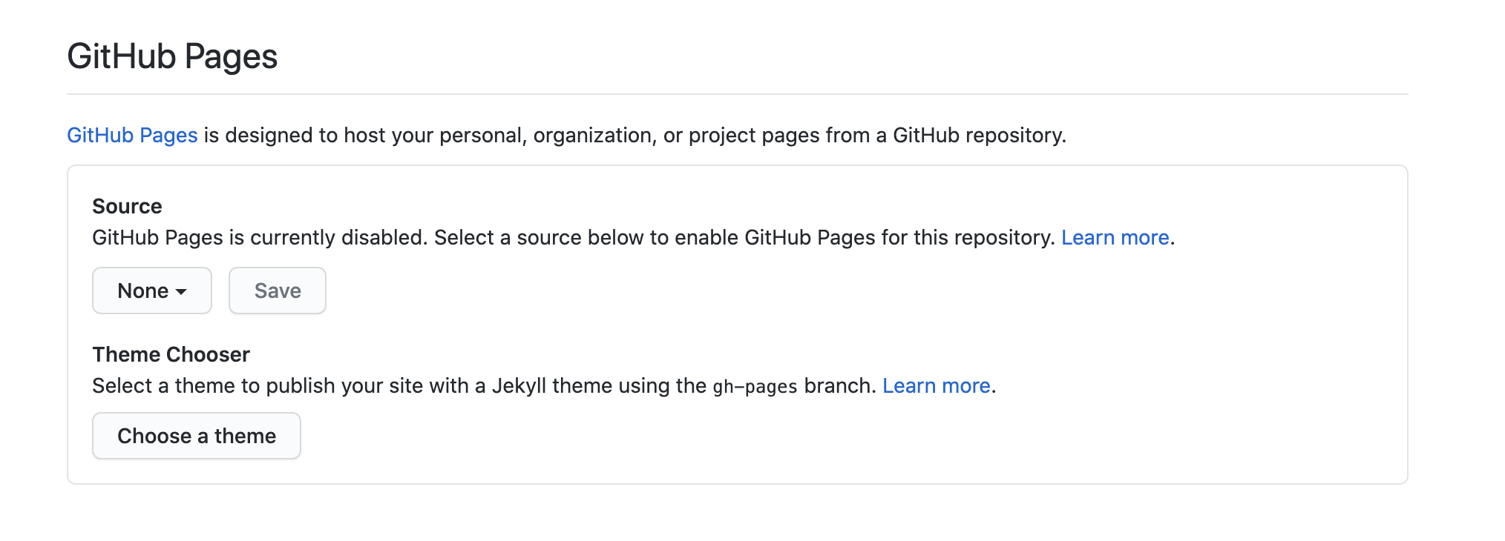Click the caret arrow beside None
The image size is (1505, 541).
click(181, 292)
